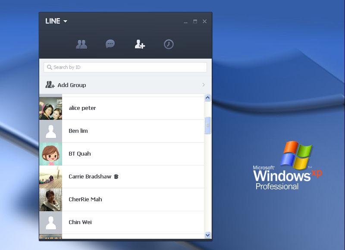Select contact Ben lim
345x250 pixels.
[x=122, y=131]
